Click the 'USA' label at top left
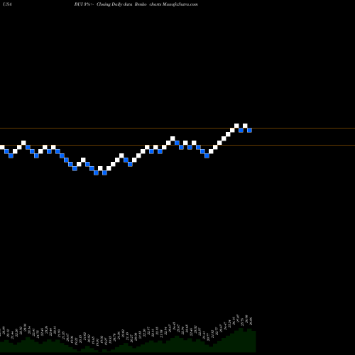The width and height of the screenshot is (355, 355). coord(8,4)
